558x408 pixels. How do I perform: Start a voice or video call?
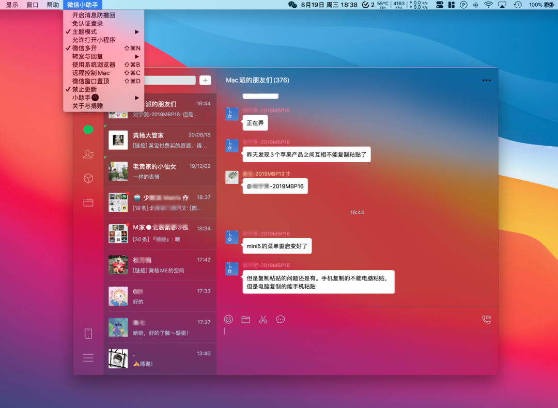click(487, 320)
